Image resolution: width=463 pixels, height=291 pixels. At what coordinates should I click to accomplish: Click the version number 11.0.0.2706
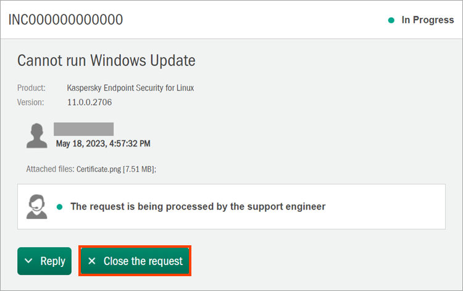coord(90,102)
